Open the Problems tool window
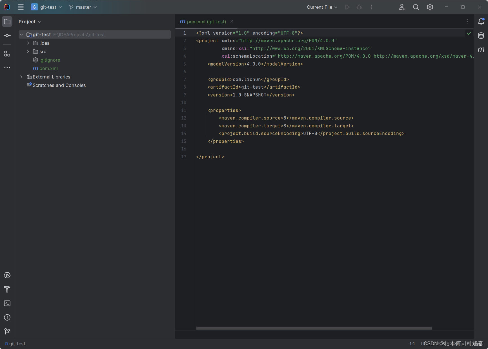Screen dimensions: 488x349 7,318
